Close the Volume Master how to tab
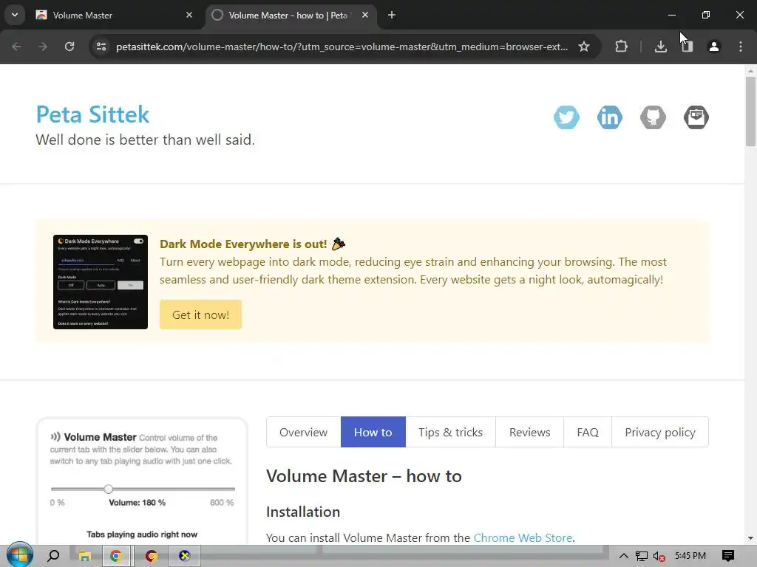 click(x=365, y=16)
